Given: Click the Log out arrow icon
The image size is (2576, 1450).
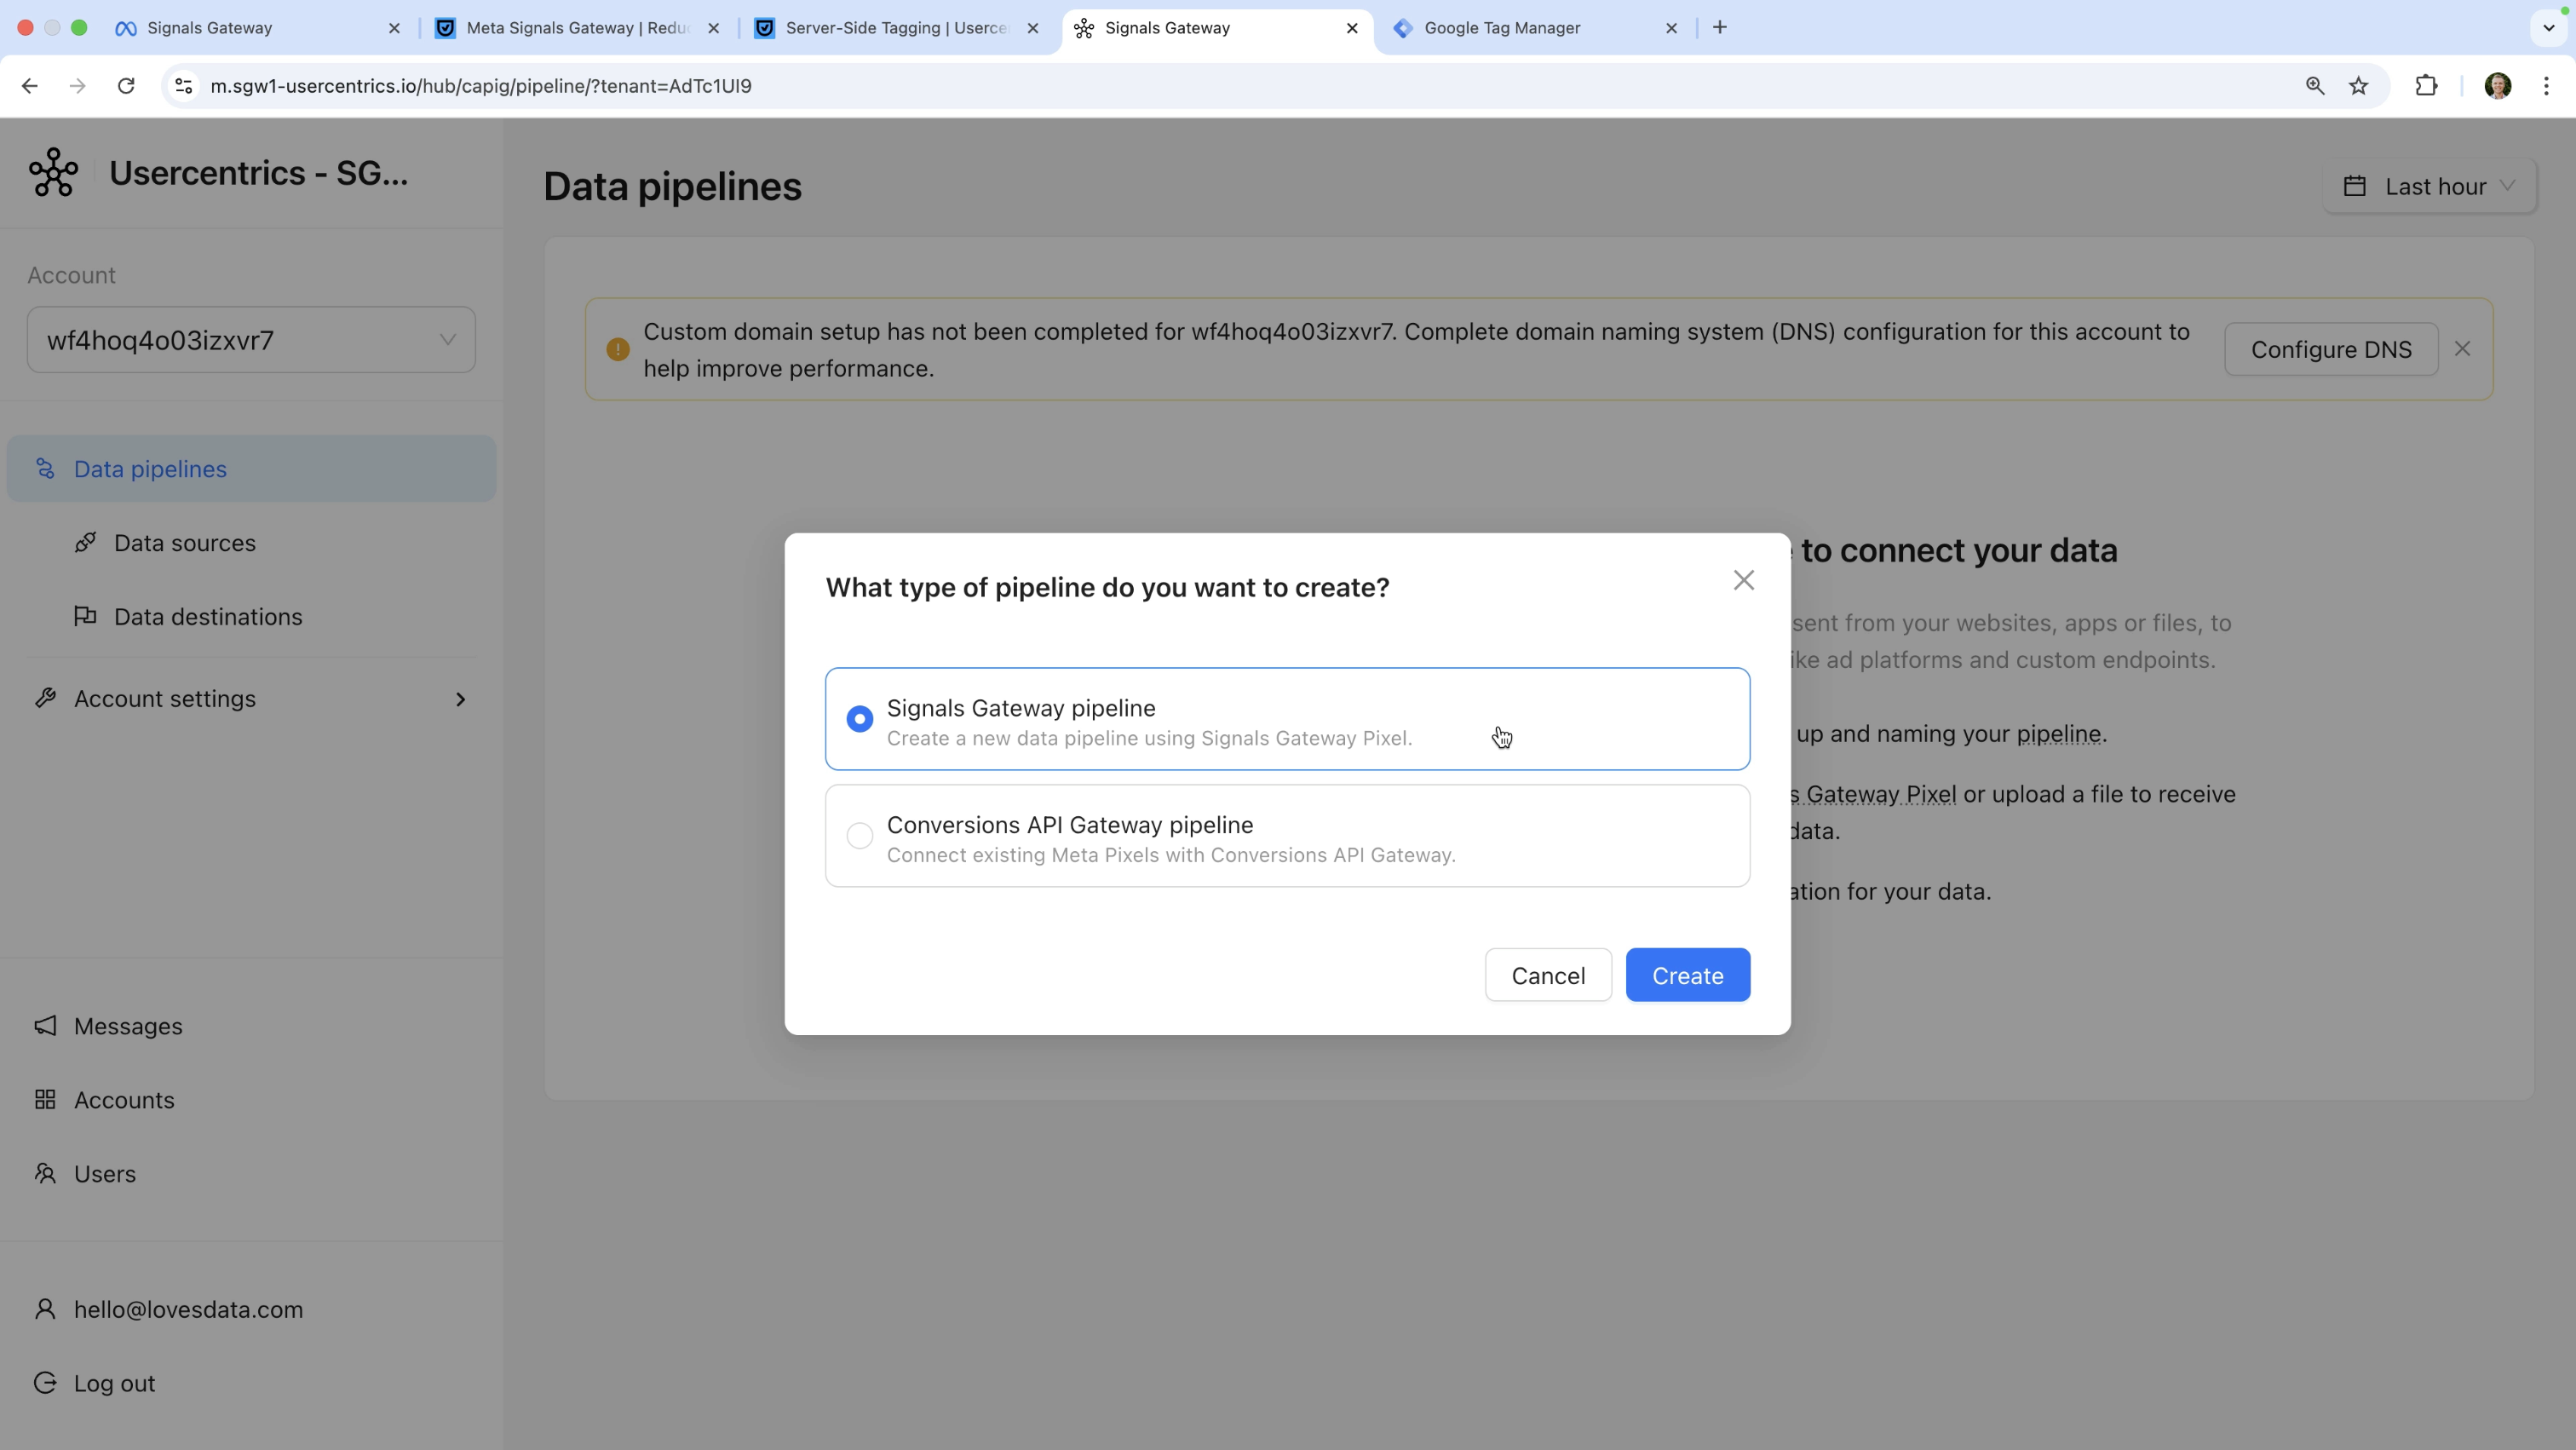Looking at the screenshot, I should point(45,1383).
